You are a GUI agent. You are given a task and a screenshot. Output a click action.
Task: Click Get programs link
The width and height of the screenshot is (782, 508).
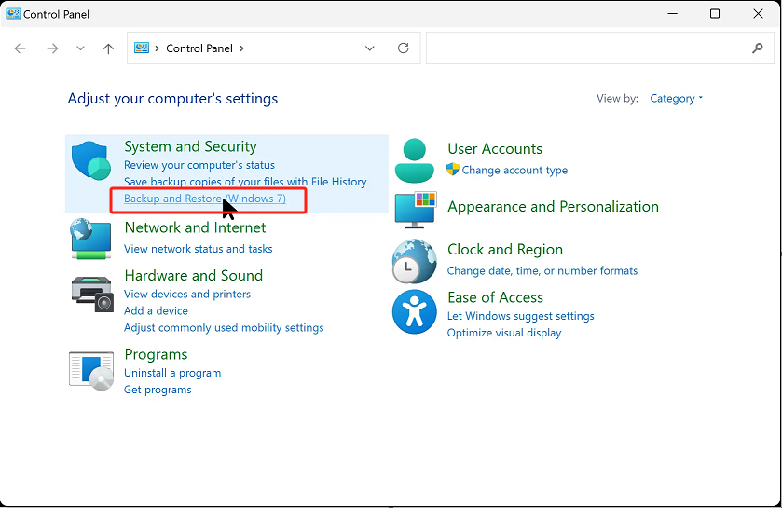[x=158, y=390]
